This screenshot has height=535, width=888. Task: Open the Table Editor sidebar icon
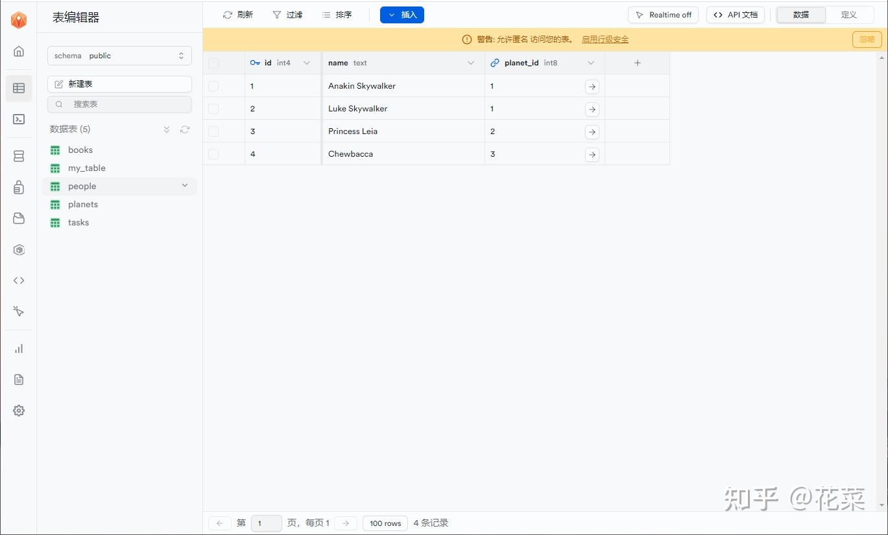click(19, 88)
